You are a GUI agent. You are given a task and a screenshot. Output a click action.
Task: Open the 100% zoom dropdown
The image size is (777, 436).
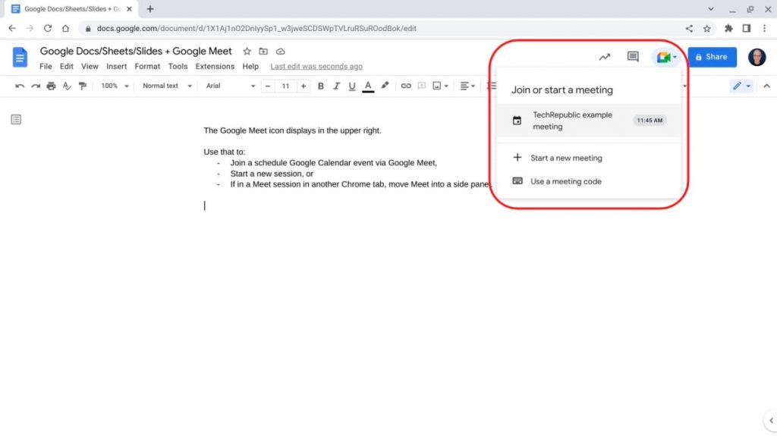[115, 86]
